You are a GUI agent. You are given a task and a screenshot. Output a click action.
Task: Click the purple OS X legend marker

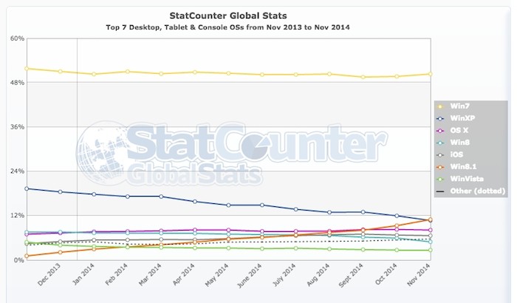(442, 131)
